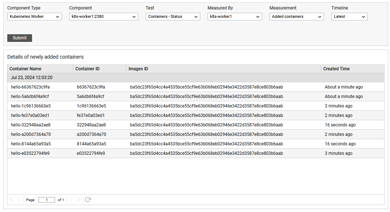Open the Test Containers - Status dropdown
Viewport: 390px width, 212px height.
[x=173, y=17]
